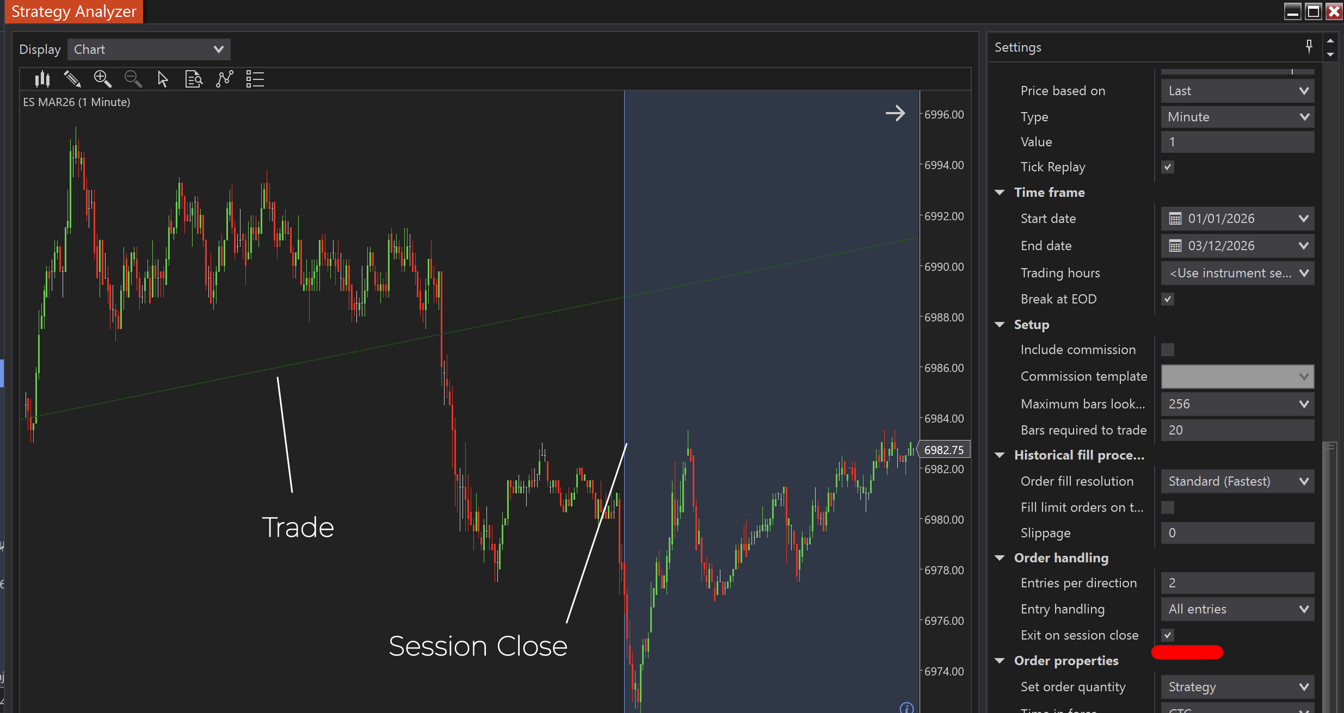Click the zoom in magnifier icon

coord(102,79)
